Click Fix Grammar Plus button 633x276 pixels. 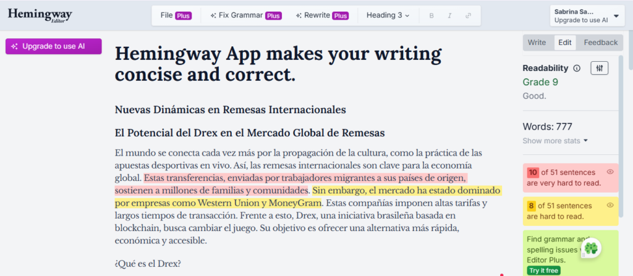246,15
